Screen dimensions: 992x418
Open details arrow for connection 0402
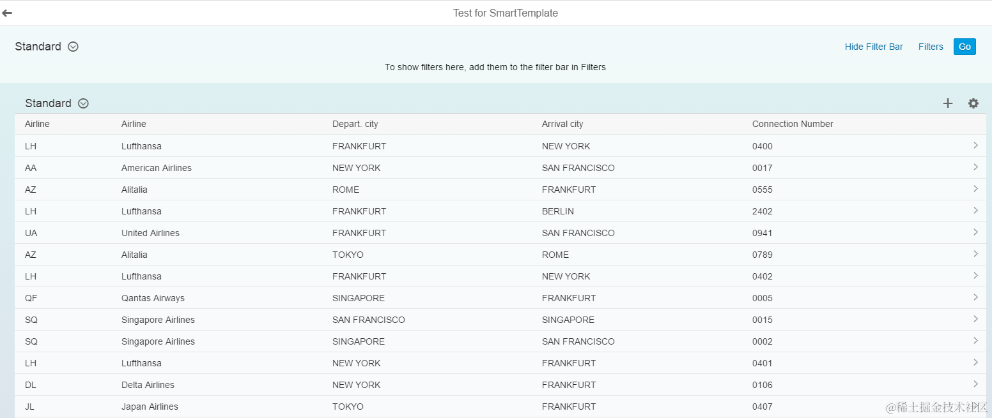click(975, 276)
